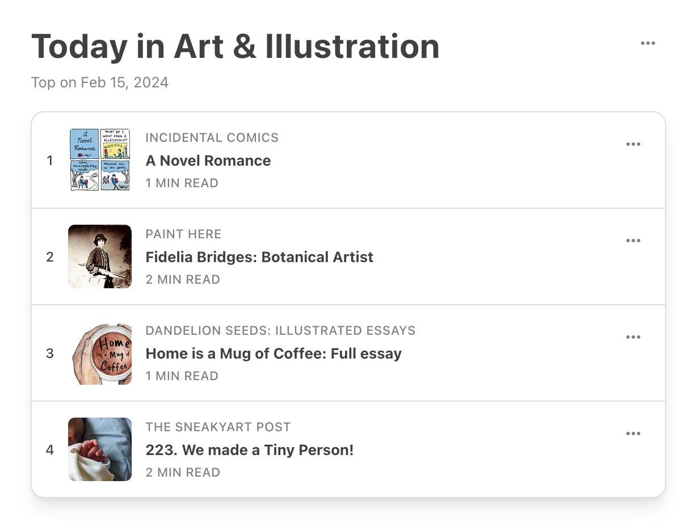Viewport: 698px width, 522px height.
Task: Open 223. We made a Tiny Person! post
Action: pos(250,450)
